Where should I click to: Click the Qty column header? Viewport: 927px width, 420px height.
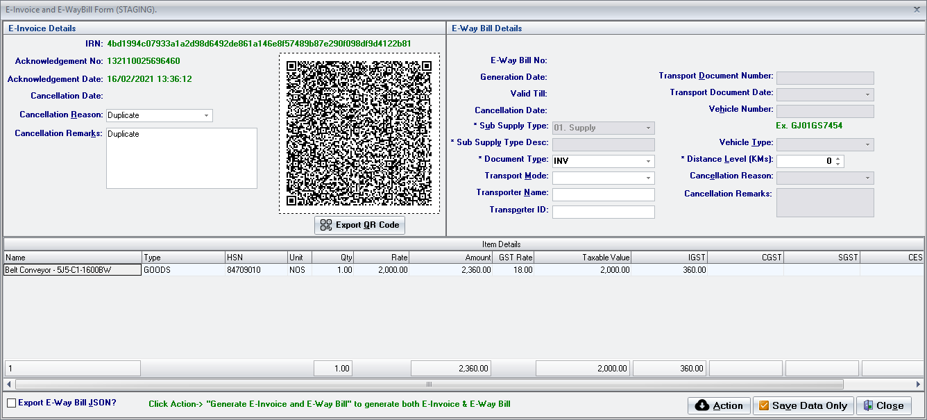pyautogui.click(x=333, y=258)
